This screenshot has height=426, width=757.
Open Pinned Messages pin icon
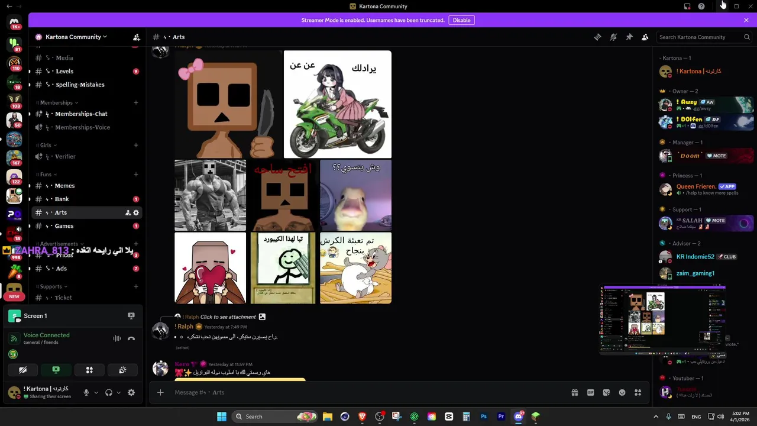tap(629, 37)
